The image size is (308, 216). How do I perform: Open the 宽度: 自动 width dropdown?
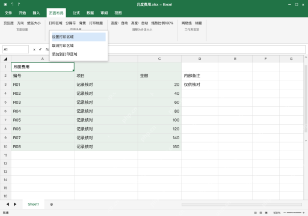[x=119, y=23]
